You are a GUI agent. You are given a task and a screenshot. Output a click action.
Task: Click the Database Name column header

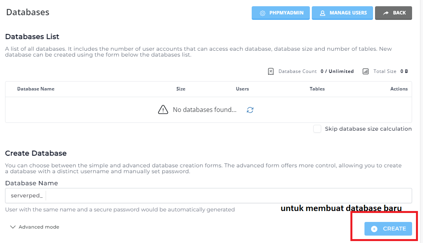(x=36, y=89)
